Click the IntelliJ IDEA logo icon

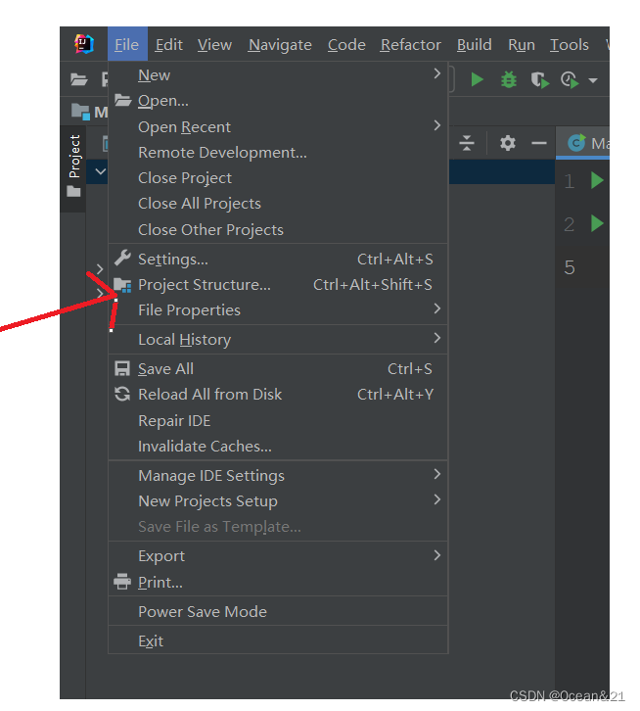click(84, 44)
